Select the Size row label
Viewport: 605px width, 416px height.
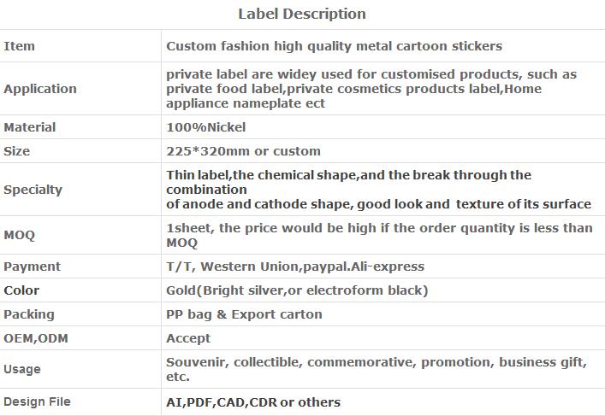[x=16, y=151]
